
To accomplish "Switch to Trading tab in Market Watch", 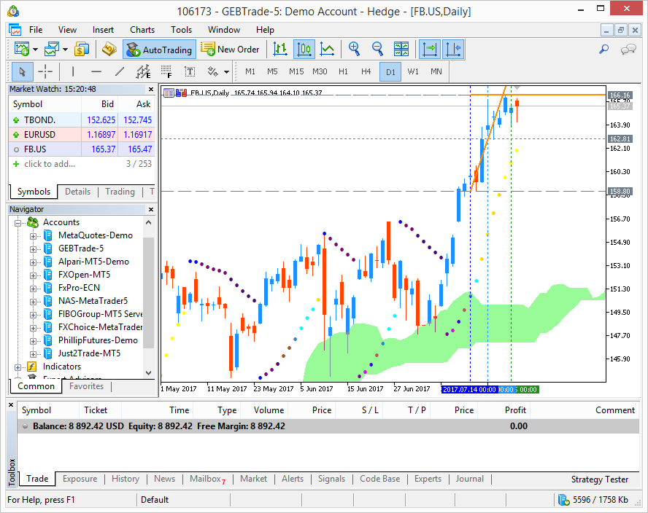I will (x=120, y=192).
